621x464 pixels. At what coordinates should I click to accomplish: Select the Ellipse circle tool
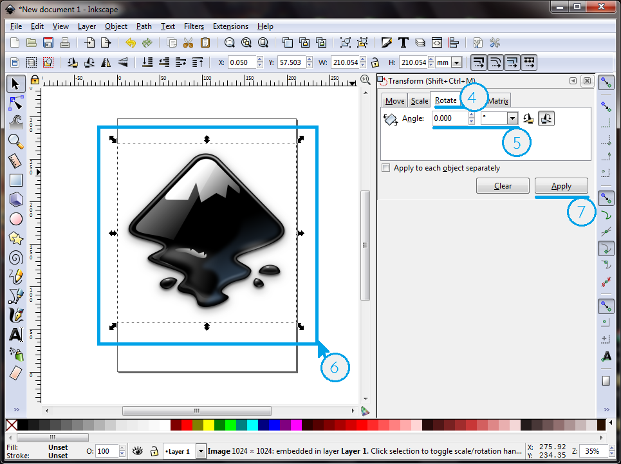pos(16,219)
